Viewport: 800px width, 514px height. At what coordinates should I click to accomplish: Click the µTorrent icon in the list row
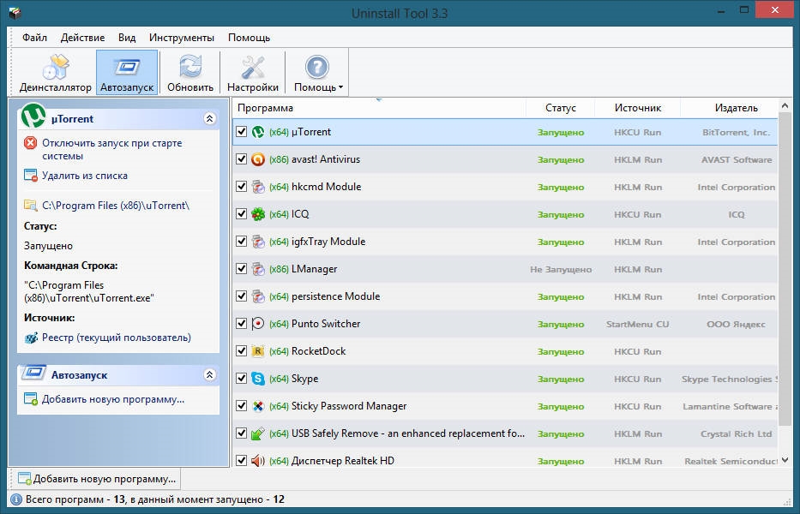258,132
